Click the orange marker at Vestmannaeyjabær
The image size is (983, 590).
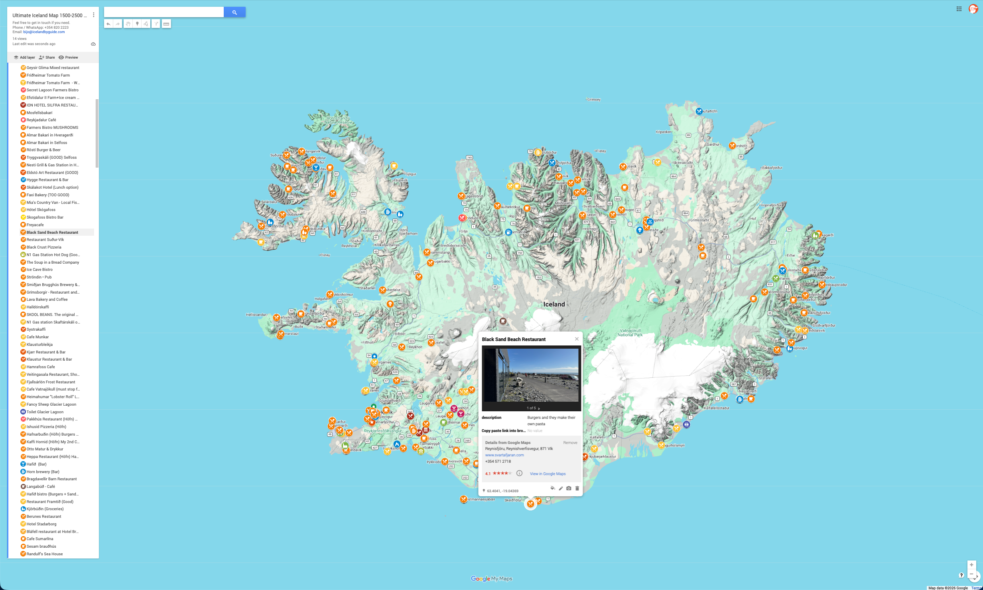463,499
